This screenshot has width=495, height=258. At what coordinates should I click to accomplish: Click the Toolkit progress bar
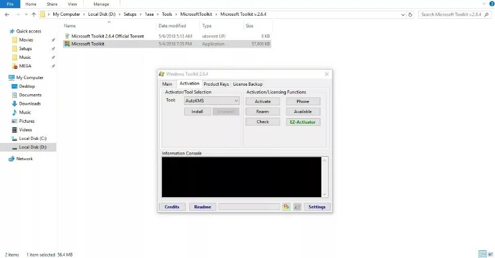pos(249,207)
